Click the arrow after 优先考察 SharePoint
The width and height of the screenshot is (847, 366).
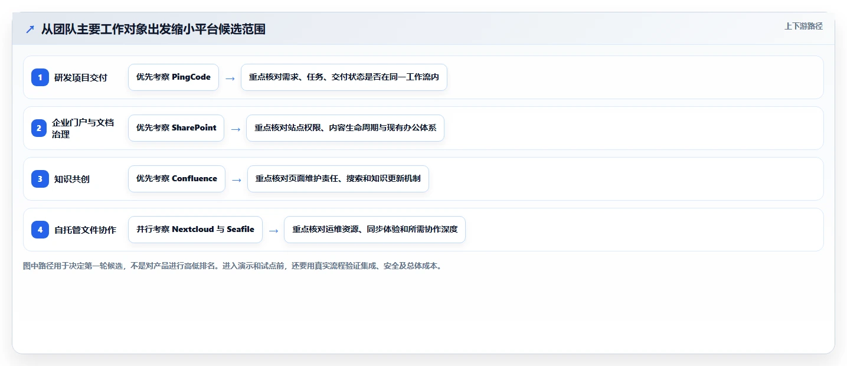[x=236, y=129]
